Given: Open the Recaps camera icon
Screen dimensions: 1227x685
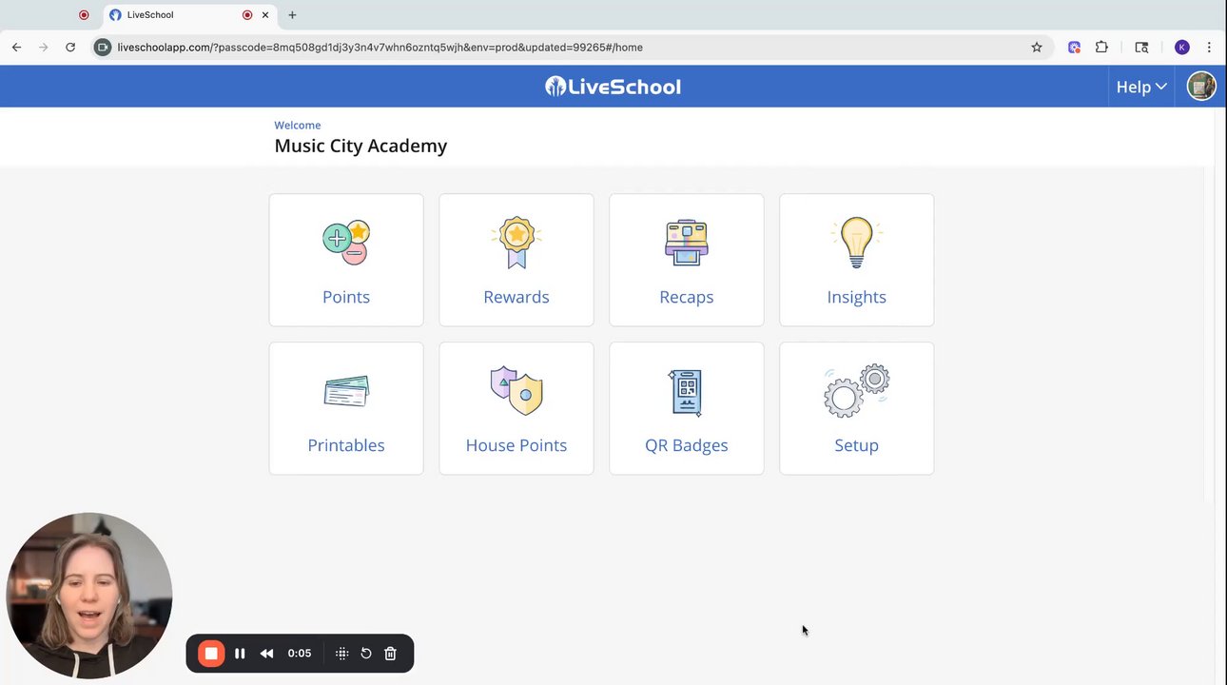Looking at the screenshot, I should tap(687, 243).
